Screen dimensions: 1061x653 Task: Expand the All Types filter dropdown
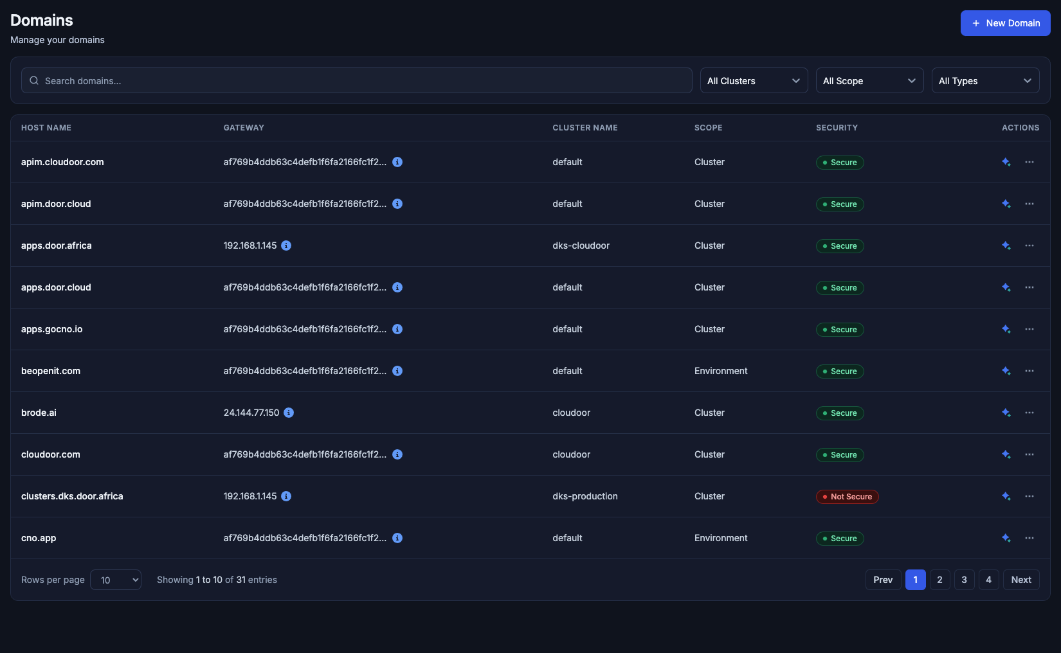985,80
